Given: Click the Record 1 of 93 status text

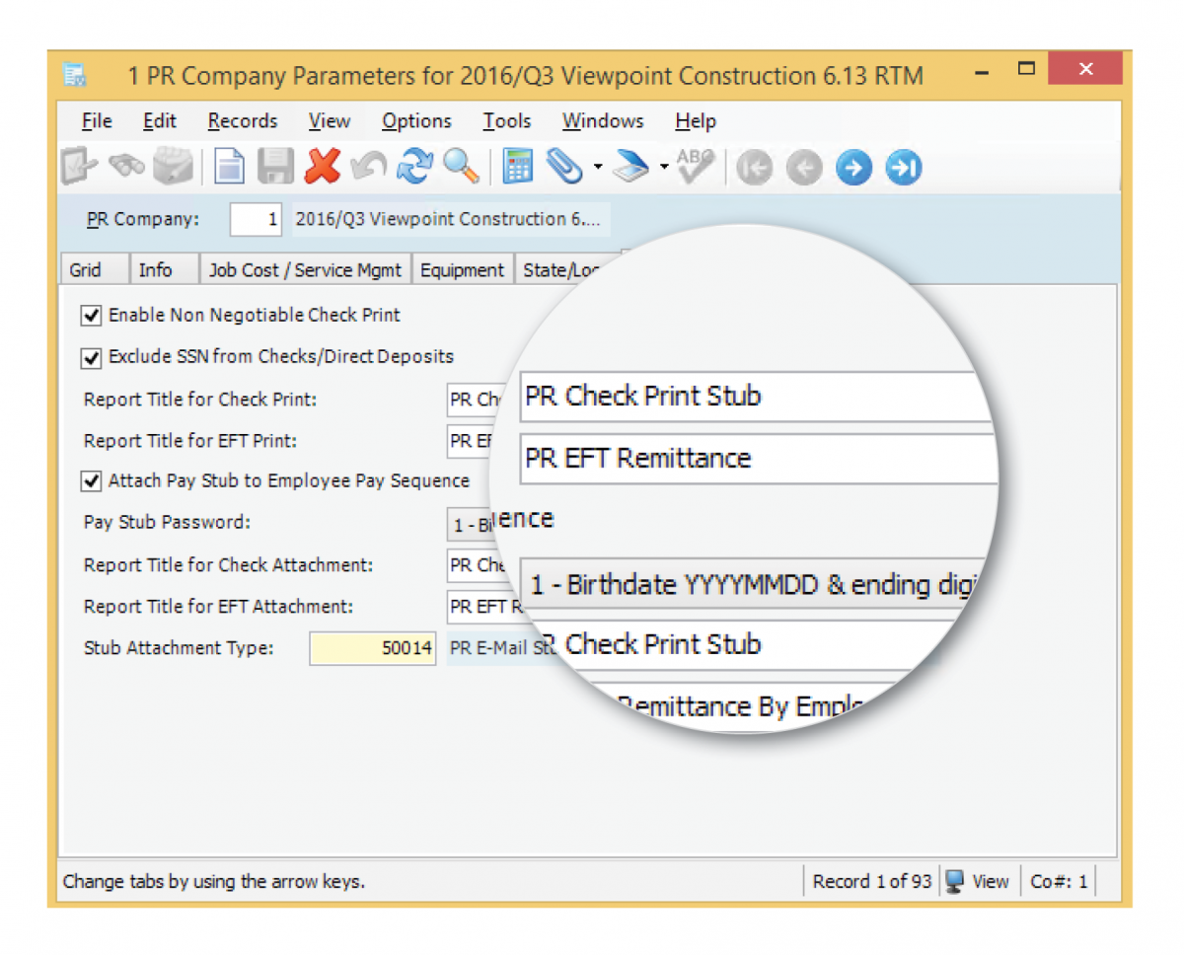Looking at the screenshot, I should click(x=872, y=881).
